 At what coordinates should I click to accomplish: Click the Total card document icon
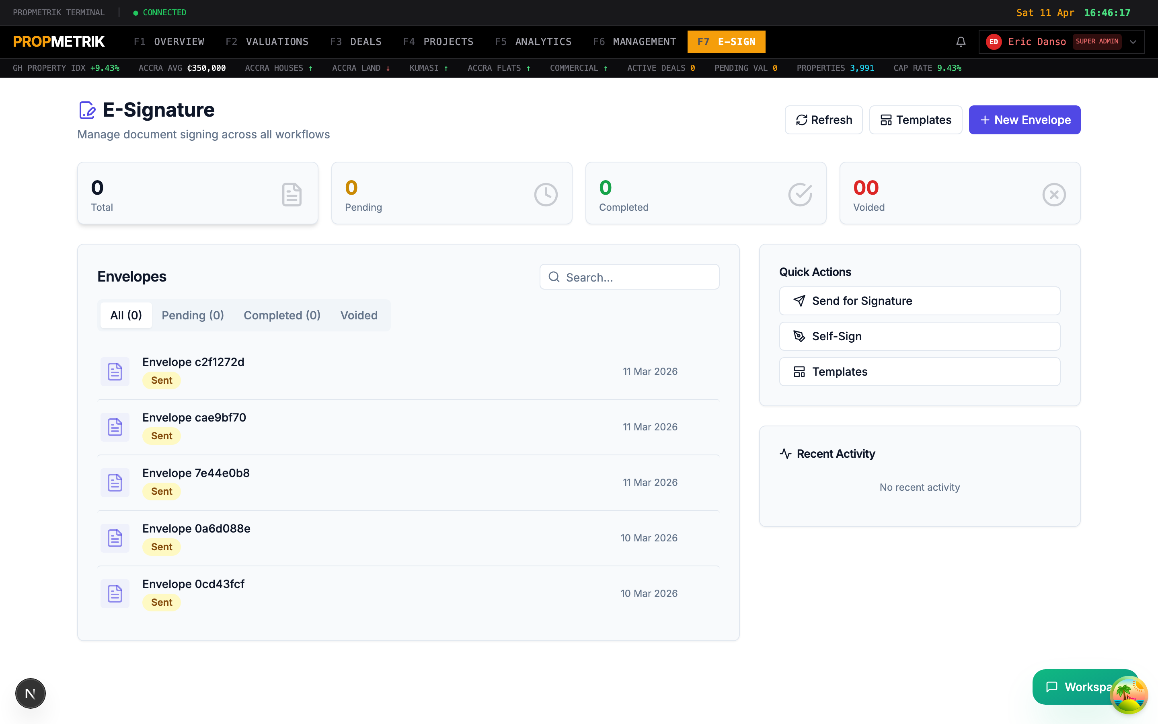click(292, 194)
